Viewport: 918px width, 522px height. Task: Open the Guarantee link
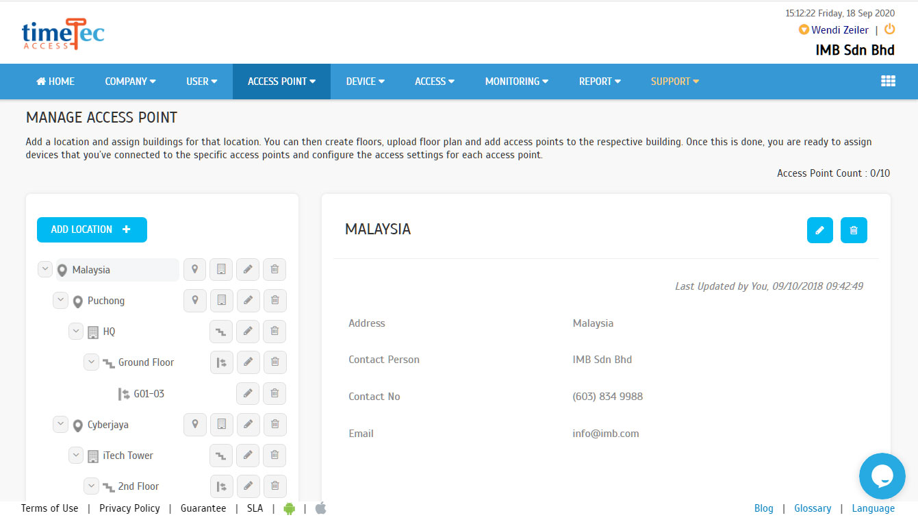pos(203,508)
